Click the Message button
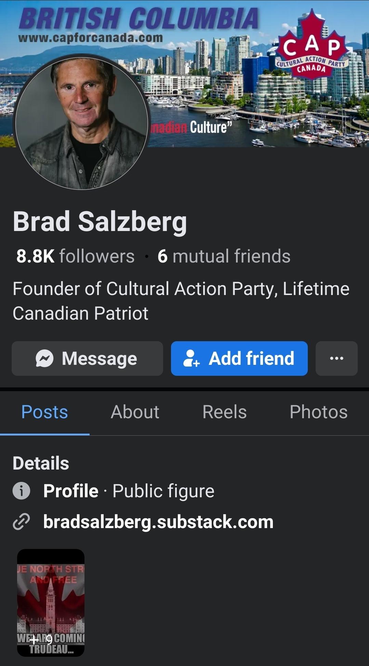 pos(87,358)
